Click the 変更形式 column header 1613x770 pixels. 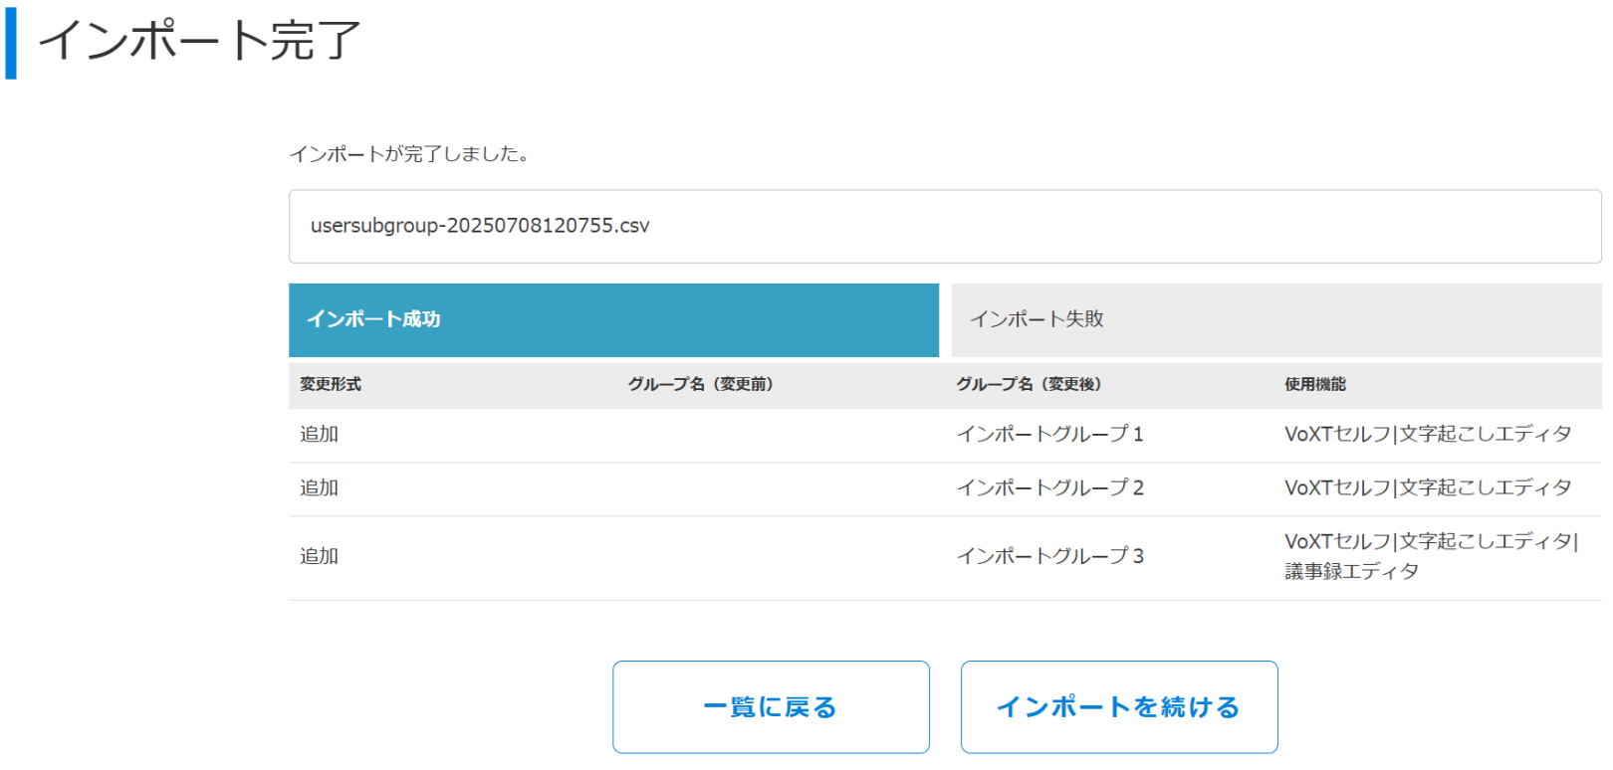(x=331, y=384)
